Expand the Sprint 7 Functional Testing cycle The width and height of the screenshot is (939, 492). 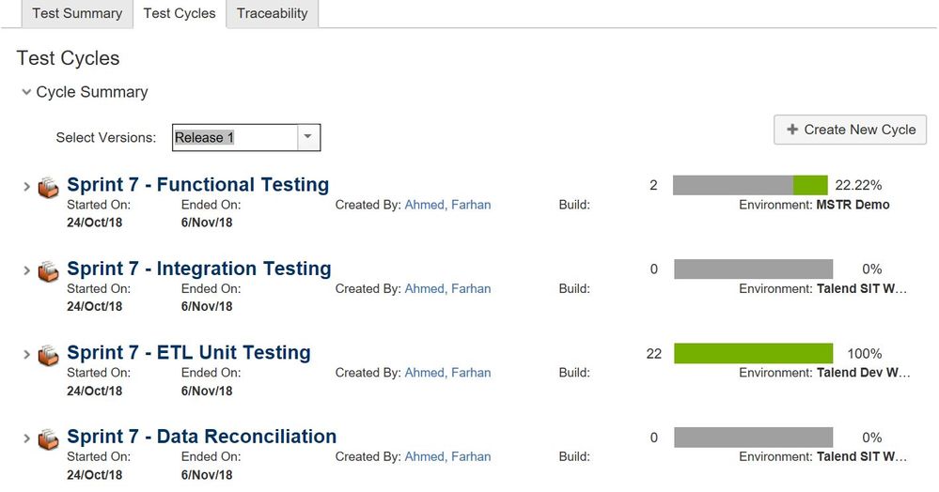click(26, 187)
